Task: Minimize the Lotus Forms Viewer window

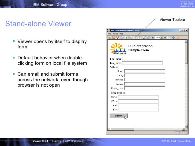Action: pos(181,30)
